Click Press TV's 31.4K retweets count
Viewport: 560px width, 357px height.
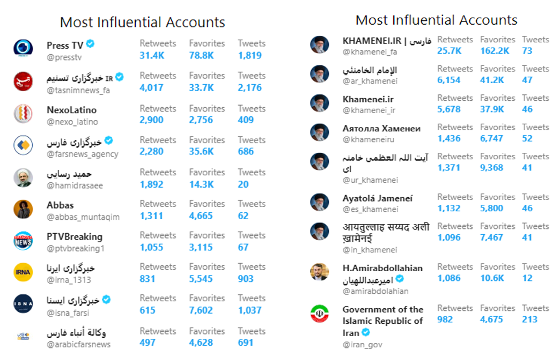coord(152,55)
